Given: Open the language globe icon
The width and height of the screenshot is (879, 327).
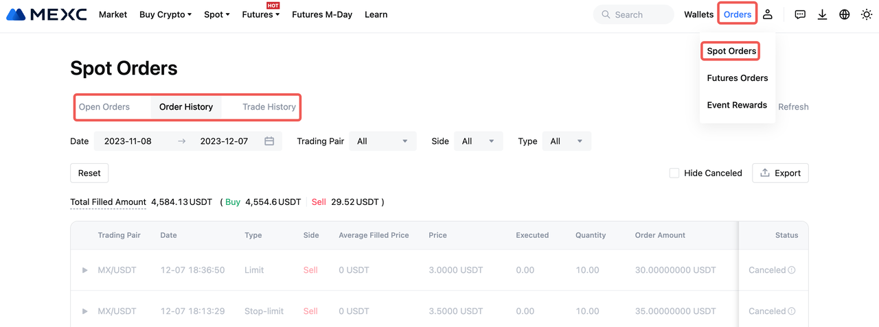Looking at the screenshot, I should click(845, 14).
